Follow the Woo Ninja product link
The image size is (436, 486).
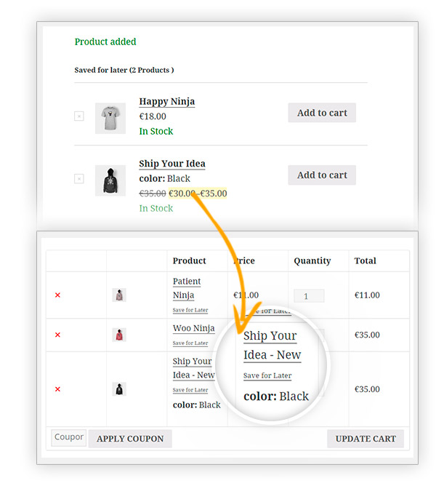(x=193, y=328)
